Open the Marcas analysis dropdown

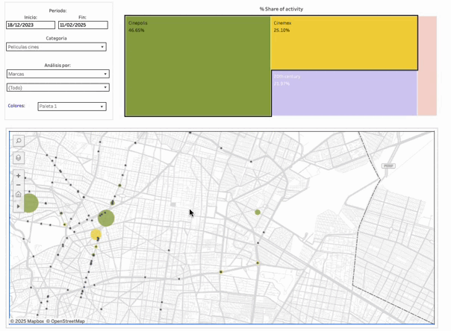[57, 74]
